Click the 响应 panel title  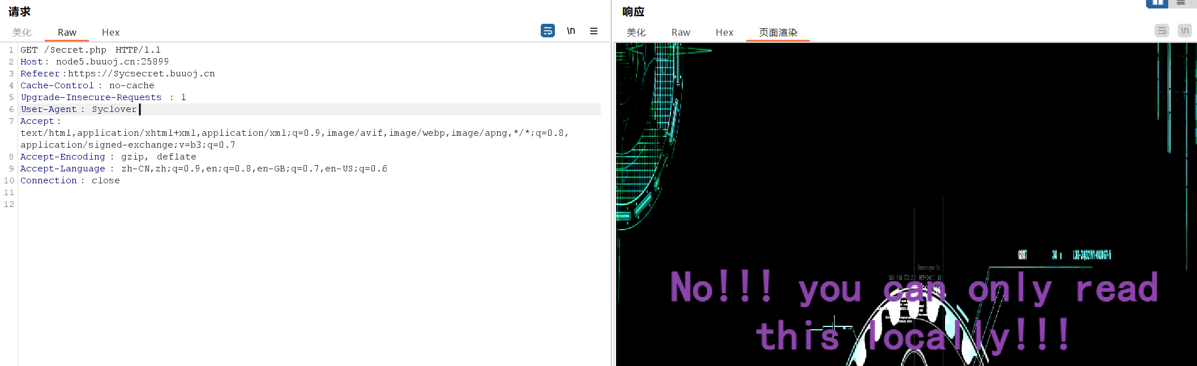(633, 11)
